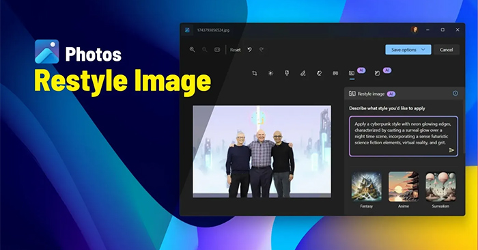Minimize the Photos window

point(428,29)
